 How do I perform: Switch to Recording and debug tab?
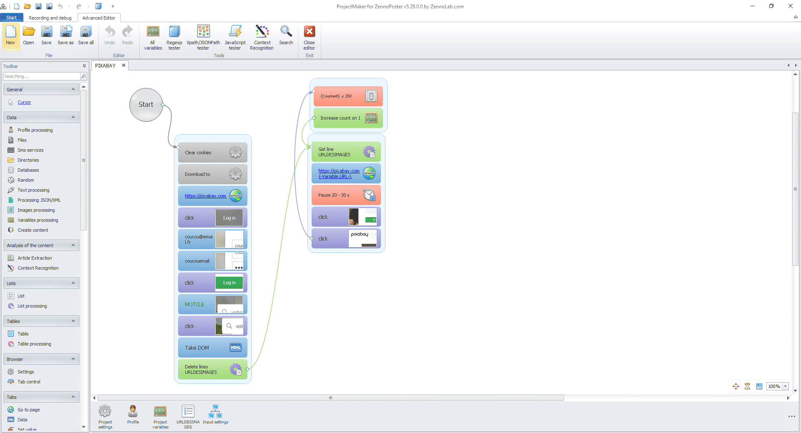point(50,18)
